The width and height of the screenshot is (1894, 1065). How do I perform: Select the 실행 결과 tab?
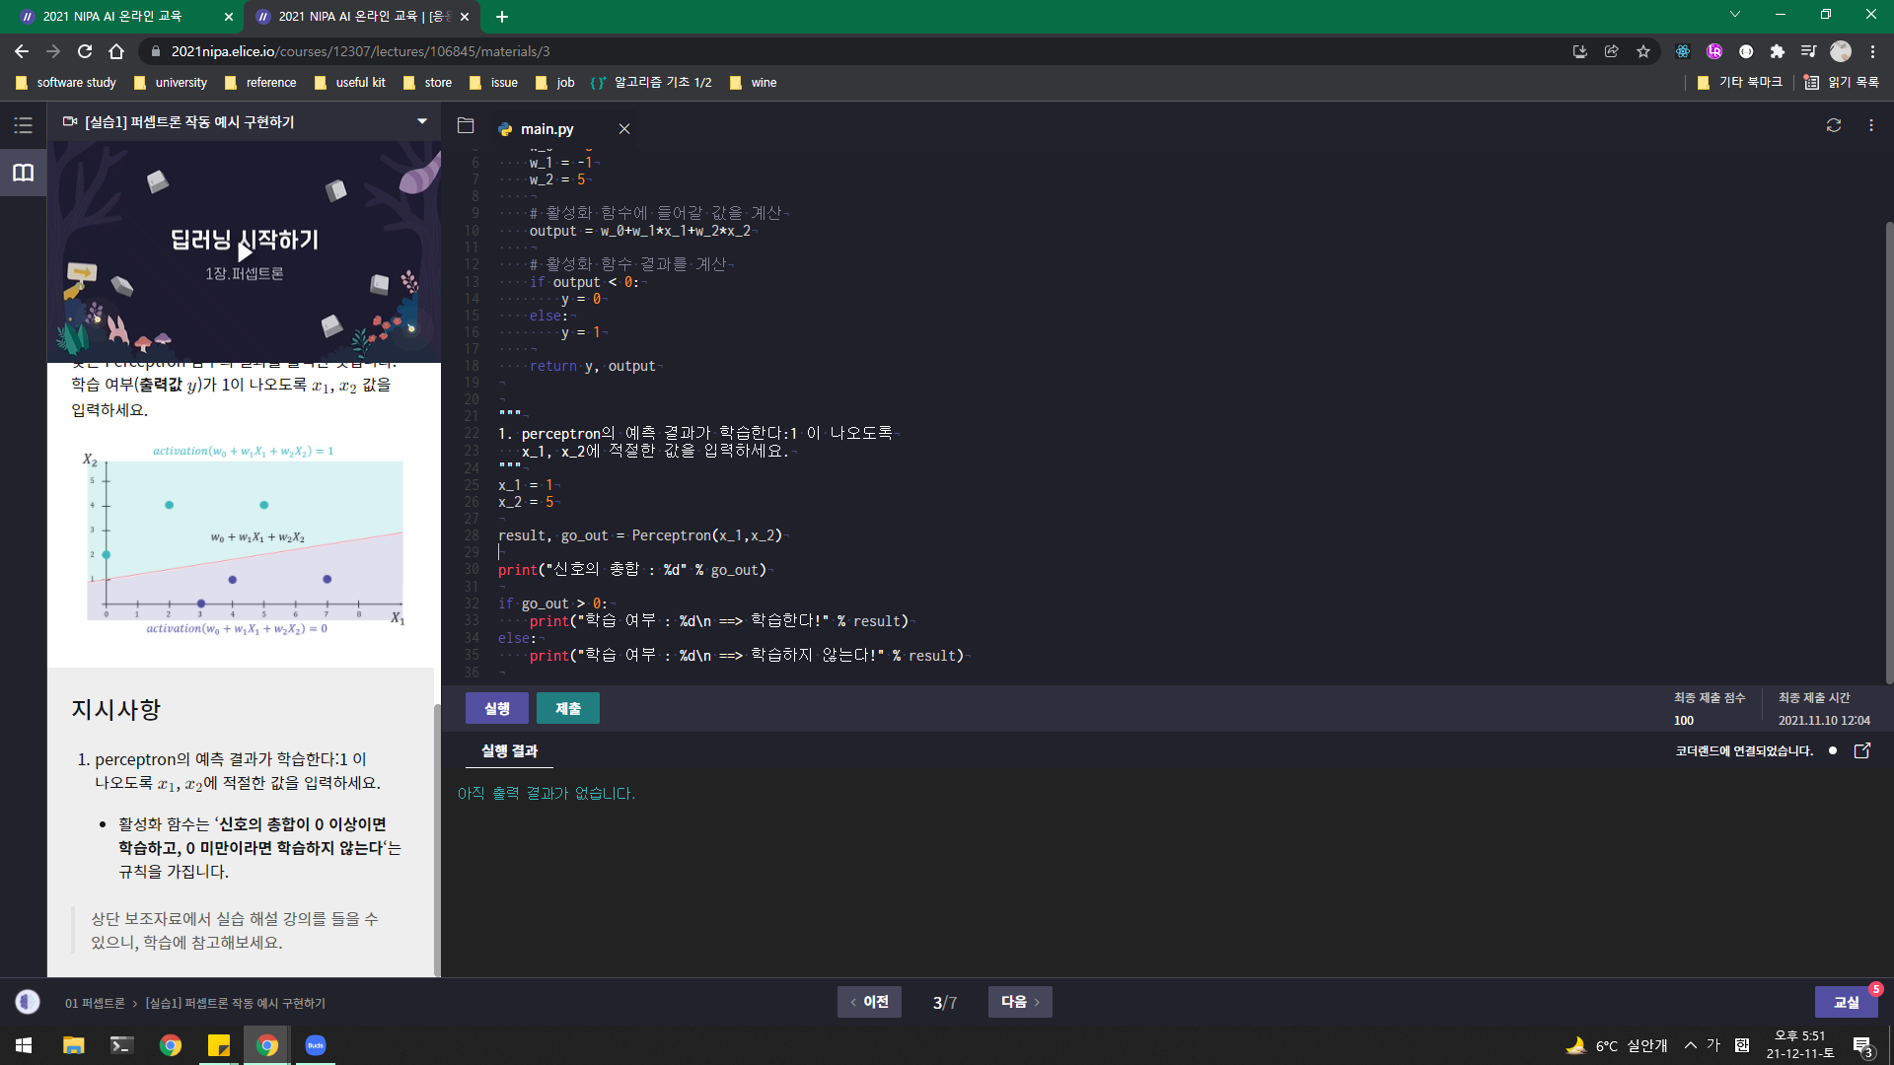coord(509,751)
